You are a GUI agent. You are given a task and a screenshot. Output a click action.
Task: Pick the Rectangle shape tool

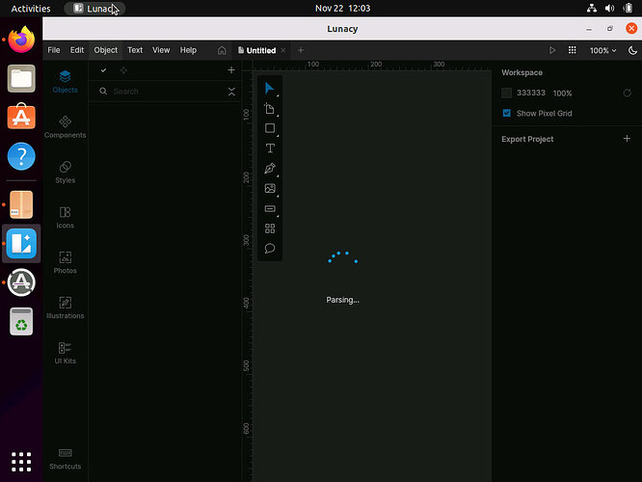point(269,128)
